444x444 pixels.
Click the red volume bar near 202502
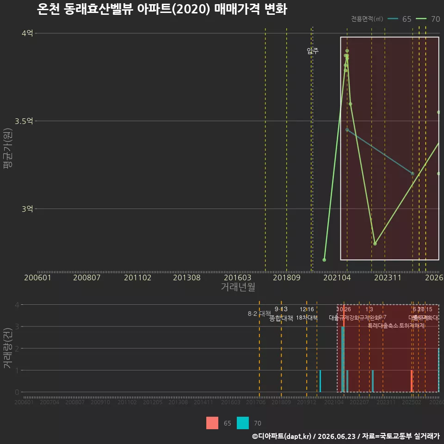tap(412, 381)
